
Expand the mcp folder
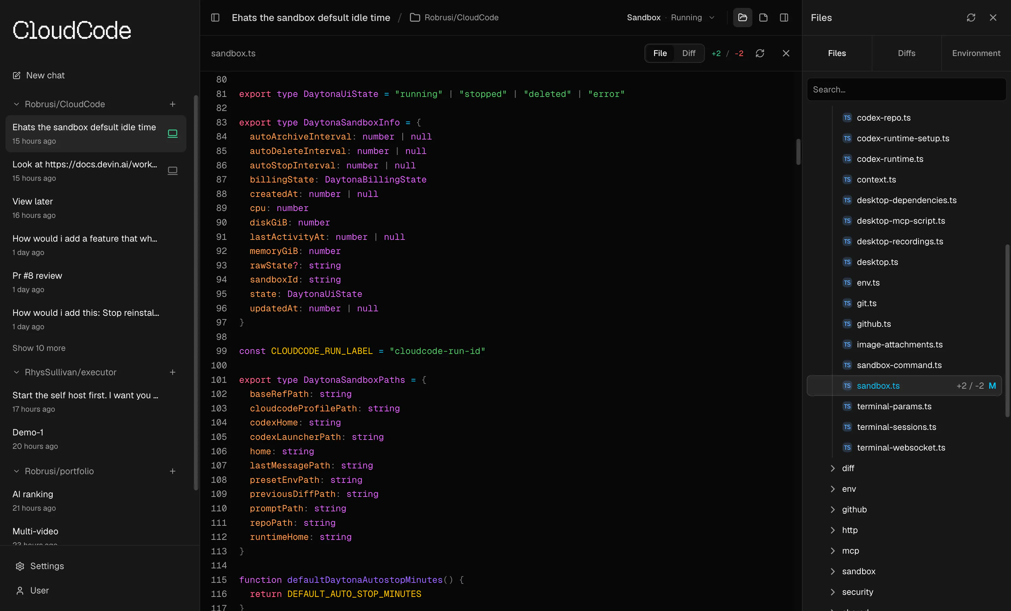click(833, 551)
